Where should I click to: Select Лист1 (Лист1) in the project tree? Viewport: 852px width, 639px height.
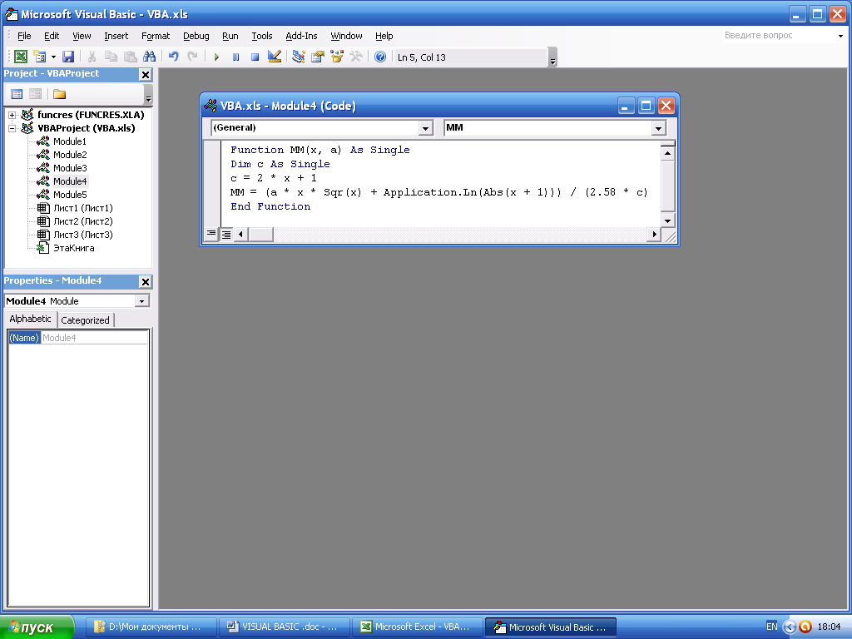[82, 208]
